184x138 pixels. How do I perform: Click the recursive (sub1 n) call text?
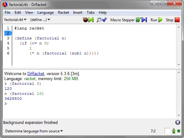pos(79,53)
